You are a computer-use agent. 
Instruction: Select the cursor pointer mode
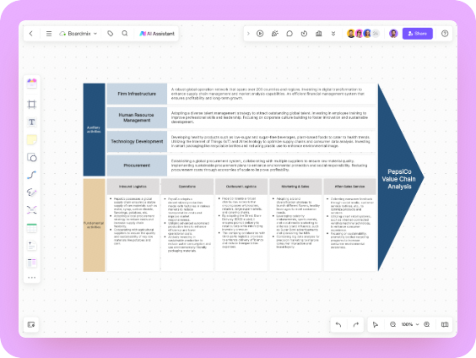point(376,324)
